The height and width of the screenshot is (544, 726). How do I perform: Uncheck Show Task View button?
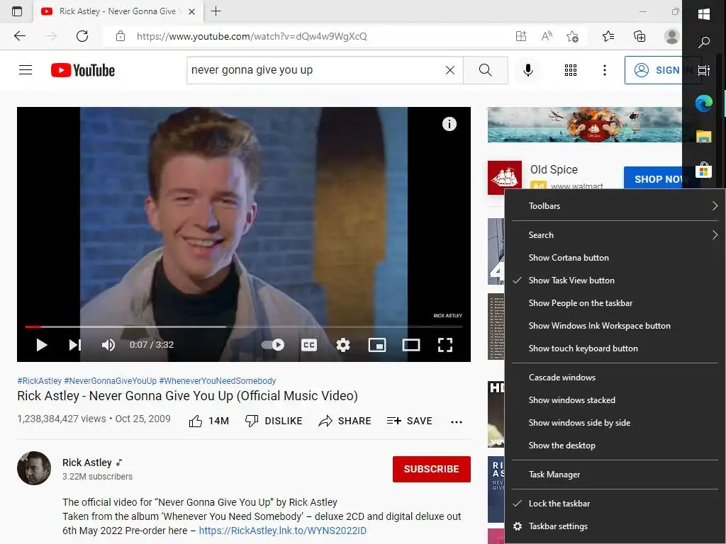(615, 280)
